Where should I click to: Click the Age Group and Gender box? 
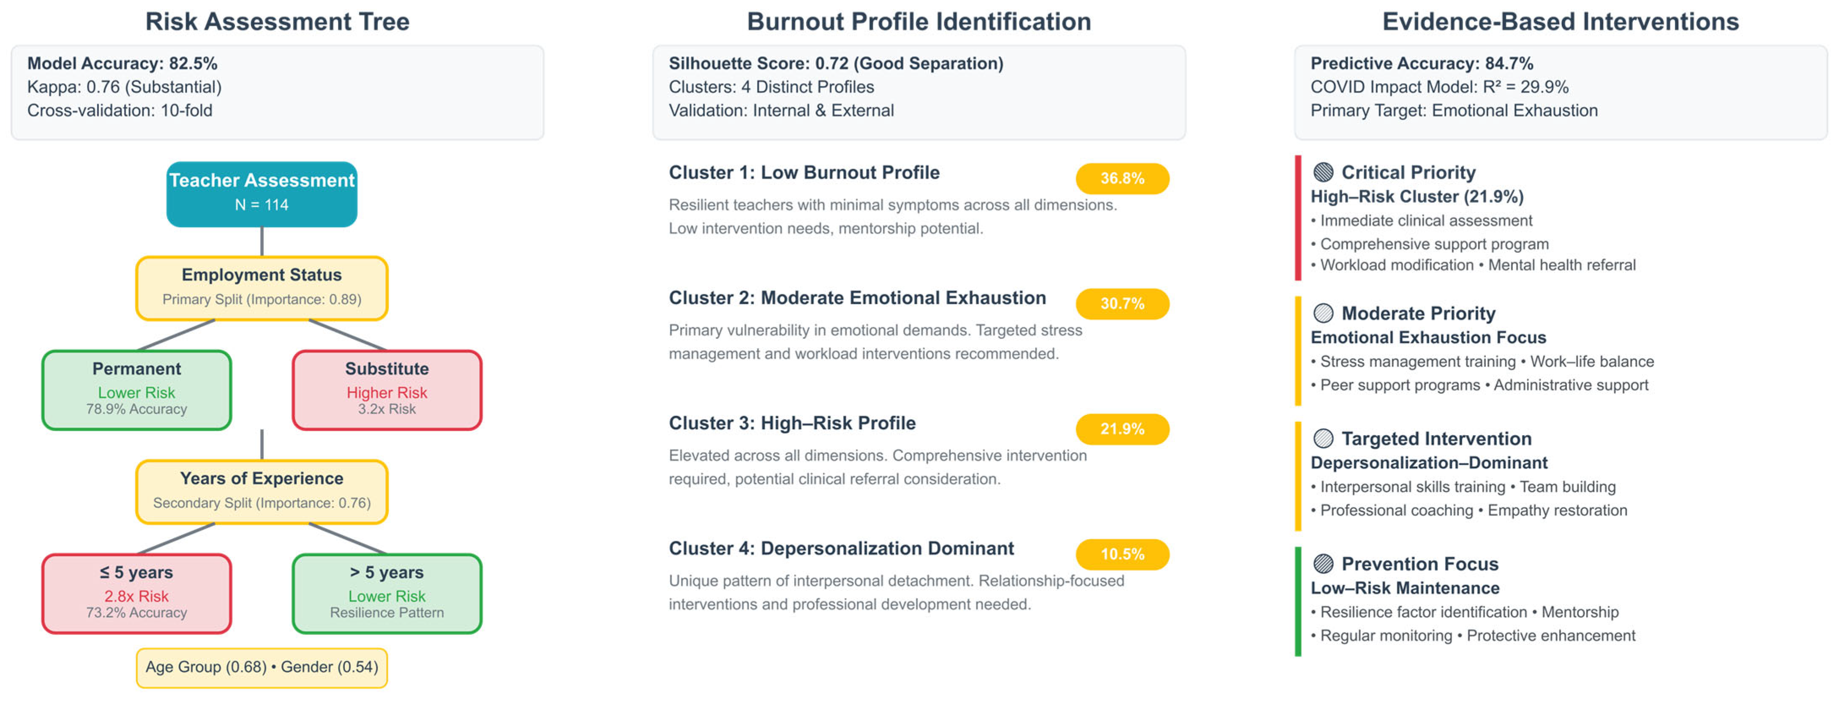(262, 668)
